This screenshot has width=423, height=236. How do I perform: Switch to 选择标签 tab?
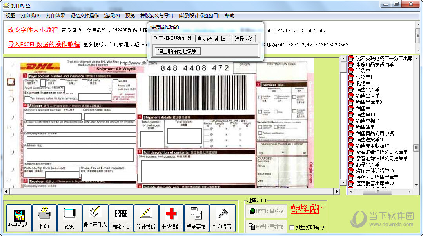[244, 39]
